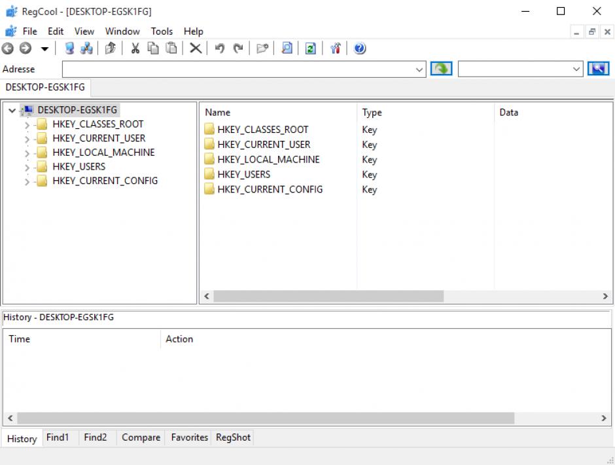Click the RegCool icon beside File menu
615x465 pixels.
click(11, 31)
